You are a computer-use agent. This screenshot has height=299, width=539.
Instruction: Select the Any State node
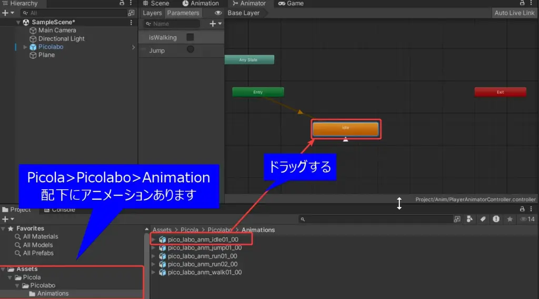coord(249,60)
